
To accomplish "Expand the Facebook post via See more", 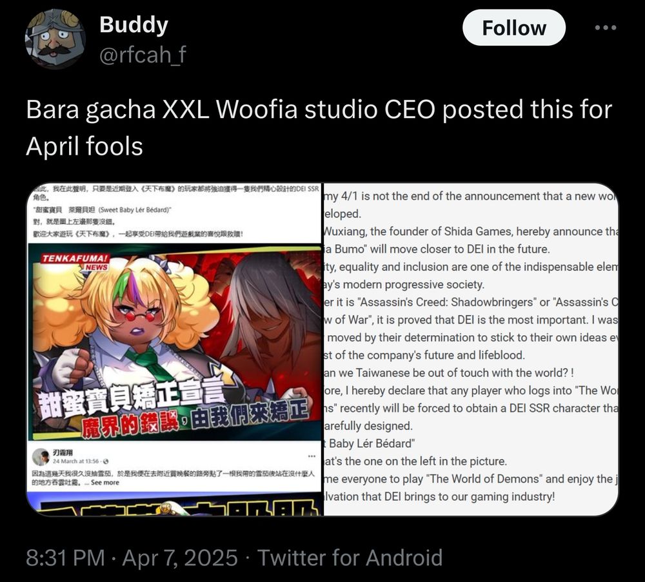I will (x=105, y=483).
